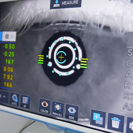Select the cylinder value -0.25
Image resolution: width=133 pixels, height=133 pixels.
9,54
